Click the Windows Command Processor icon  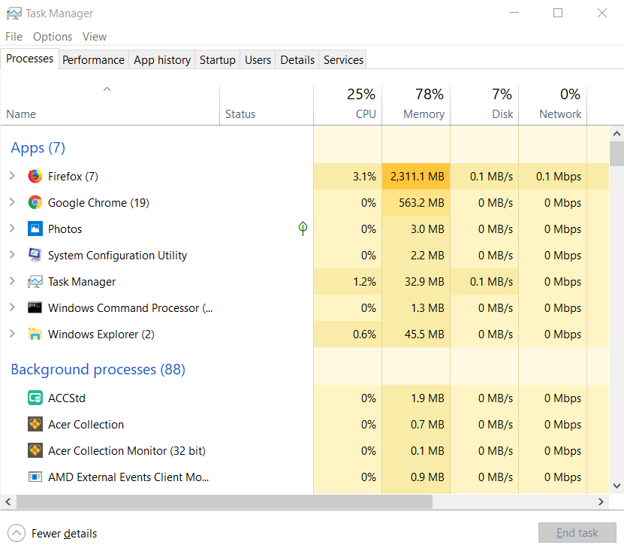click(x=35, y=308)
